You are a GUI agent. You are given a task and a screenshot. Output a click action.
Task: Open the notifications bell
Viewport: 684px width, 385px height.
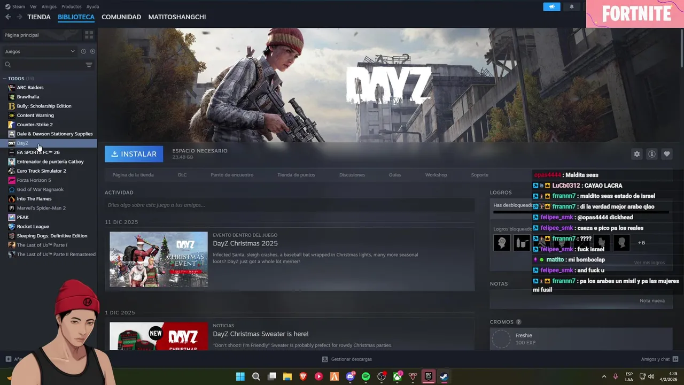(x=571, y=7)
